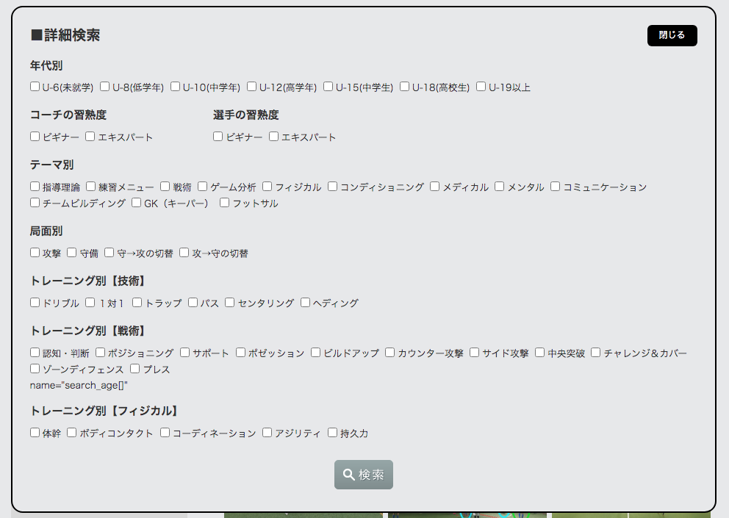Image resolution: width=729 pixels, height=518 pixels.
Task: Click the トレーニング別【戦術】 heading
Action: [90, 331]
